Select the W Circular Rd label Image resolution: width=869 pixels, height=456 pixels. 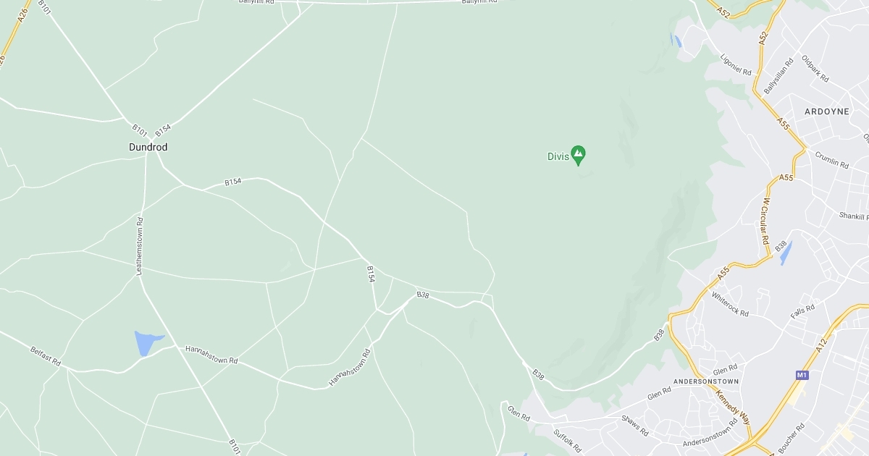tap(765, 220)
